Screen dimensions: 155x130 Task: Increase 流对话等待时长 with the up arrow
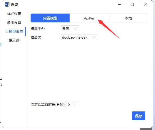(74, 103)
